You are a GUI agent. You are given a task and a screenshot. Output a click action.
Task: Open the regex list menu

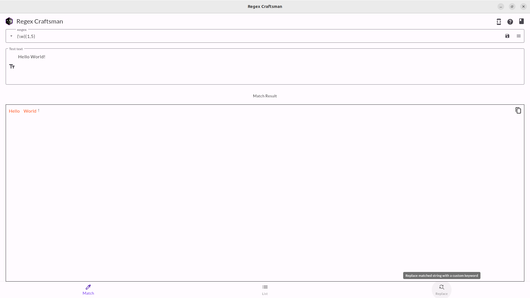[x=519, y=36]
